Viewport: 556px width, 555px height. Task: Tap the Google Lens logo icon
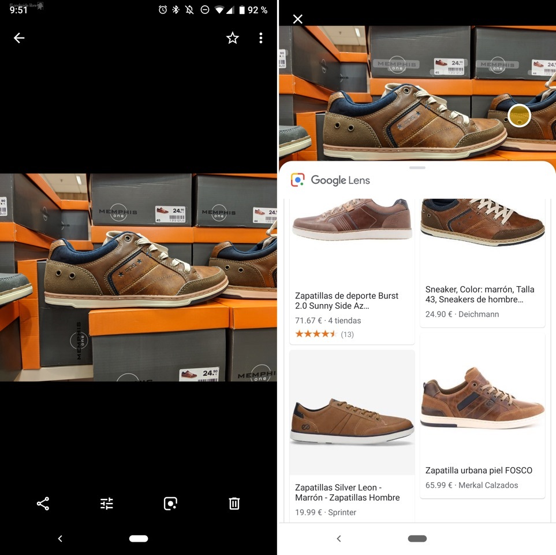[298, 180]
